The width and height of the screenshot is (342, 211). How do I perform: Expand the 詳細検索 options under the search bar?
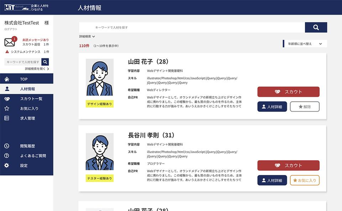tap(87, 37)
